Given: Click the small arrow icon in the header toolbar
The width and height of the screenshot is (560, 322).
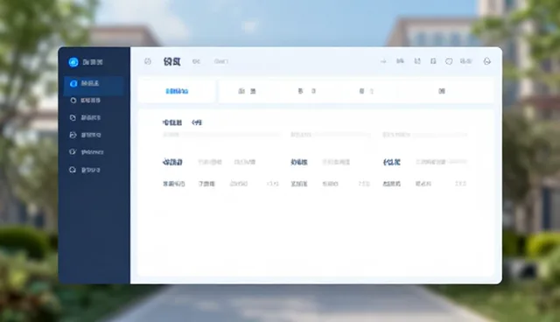Looking at the screenshot, I should point(383,61).
